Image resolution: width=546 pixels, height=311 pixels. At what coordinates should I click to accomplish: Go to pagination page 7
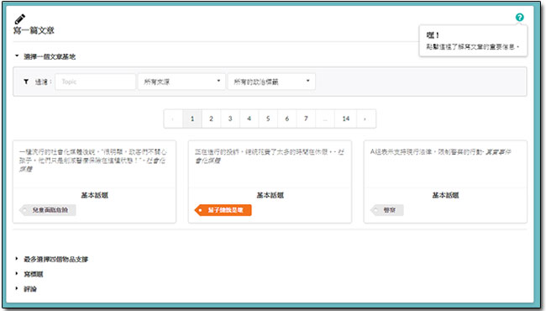click(306, 119)
